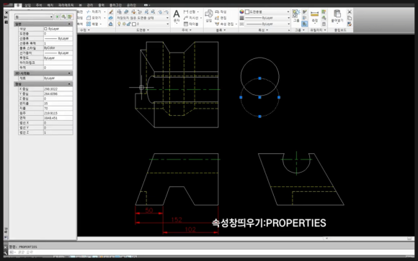
Task: Open the lineweight ByLayer dropdown
Action: pos(267,18)
